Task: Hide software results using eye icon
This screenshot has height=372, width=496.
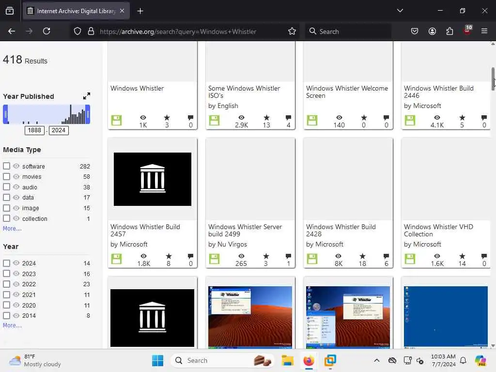Action: coord(16,166)
